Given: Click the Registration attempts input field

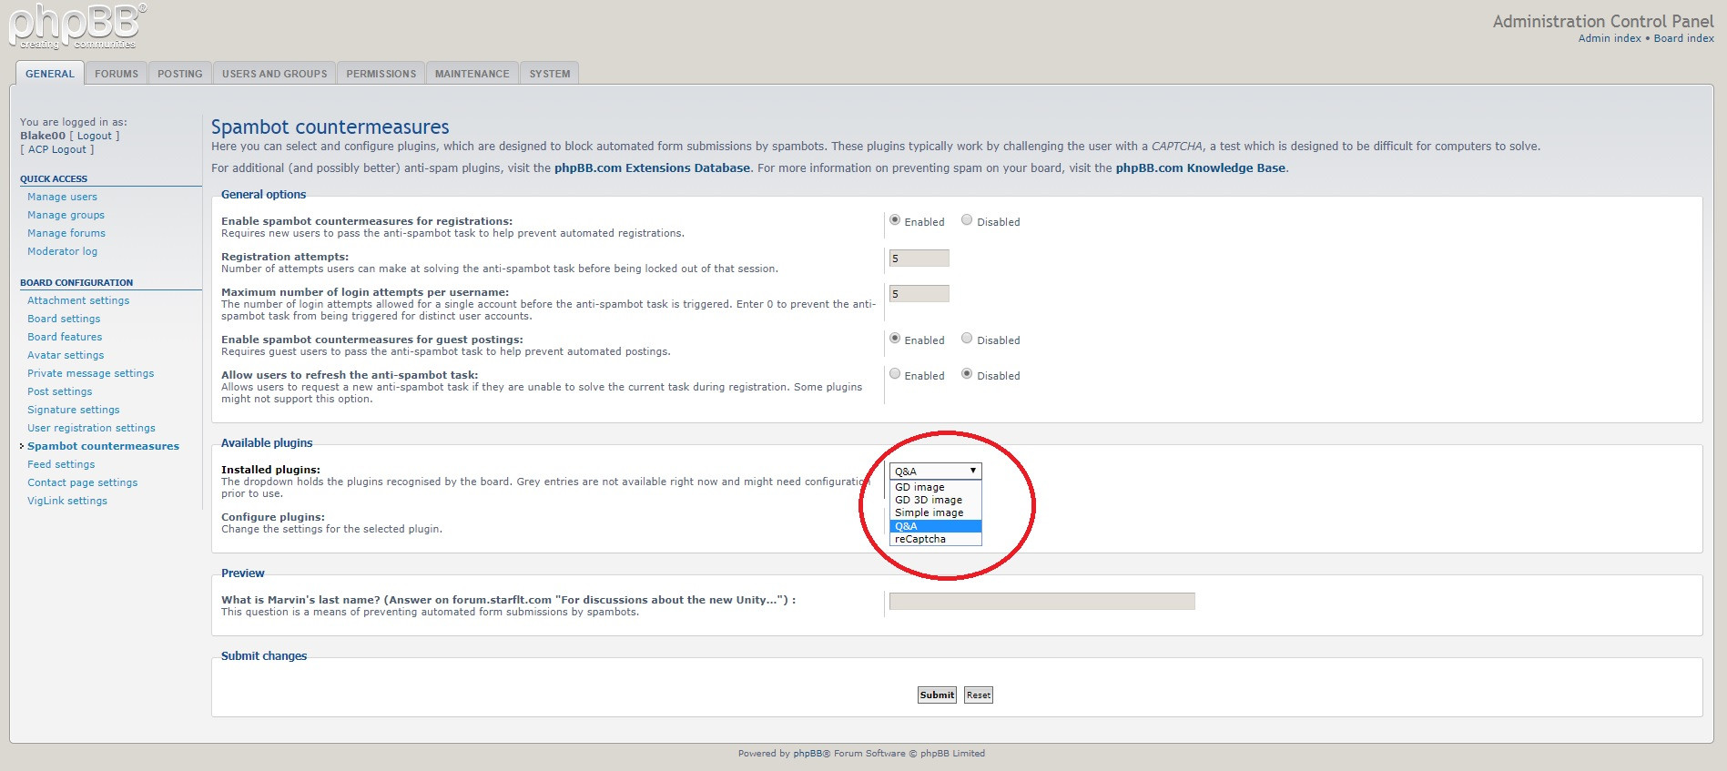Looking at the screenshot, I should 919,259.
